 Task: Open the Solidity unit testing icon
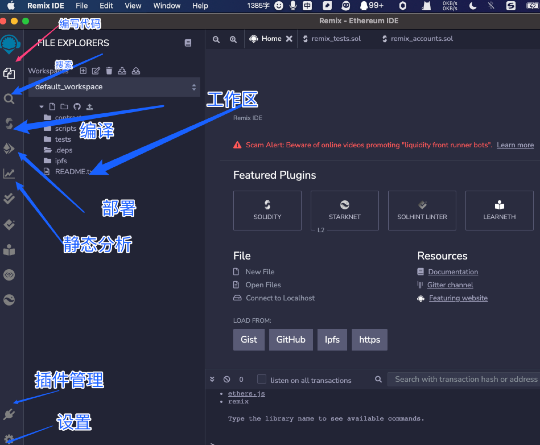9,198
